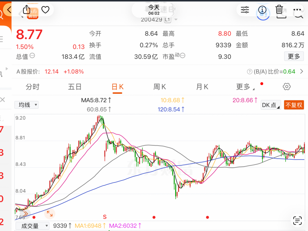
Task: Show photo info with the circled i icon
Action: 262,10
